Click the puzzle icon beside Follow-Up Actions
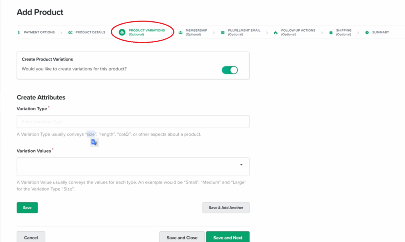 pyautogui.click(x=276, y=32)
